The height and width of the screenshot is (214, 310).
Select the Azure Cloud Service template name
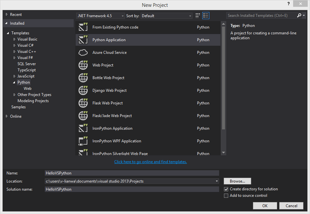[109, 53]
